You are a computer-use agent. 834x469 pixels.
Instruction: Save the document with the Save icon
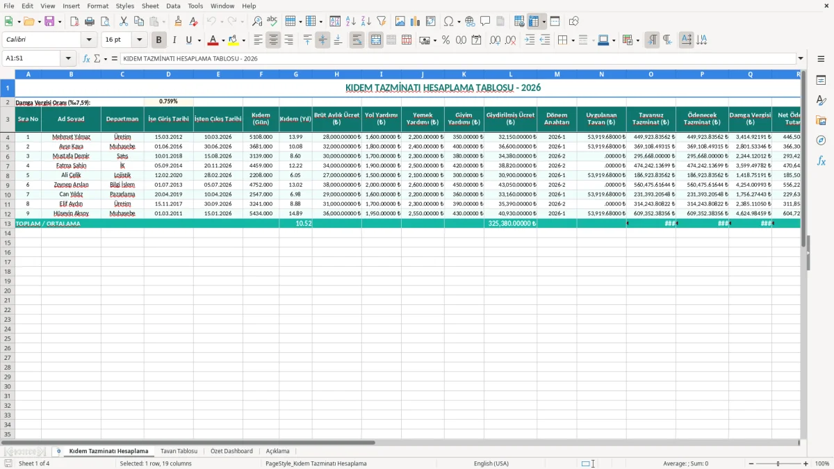click(49, 22)
